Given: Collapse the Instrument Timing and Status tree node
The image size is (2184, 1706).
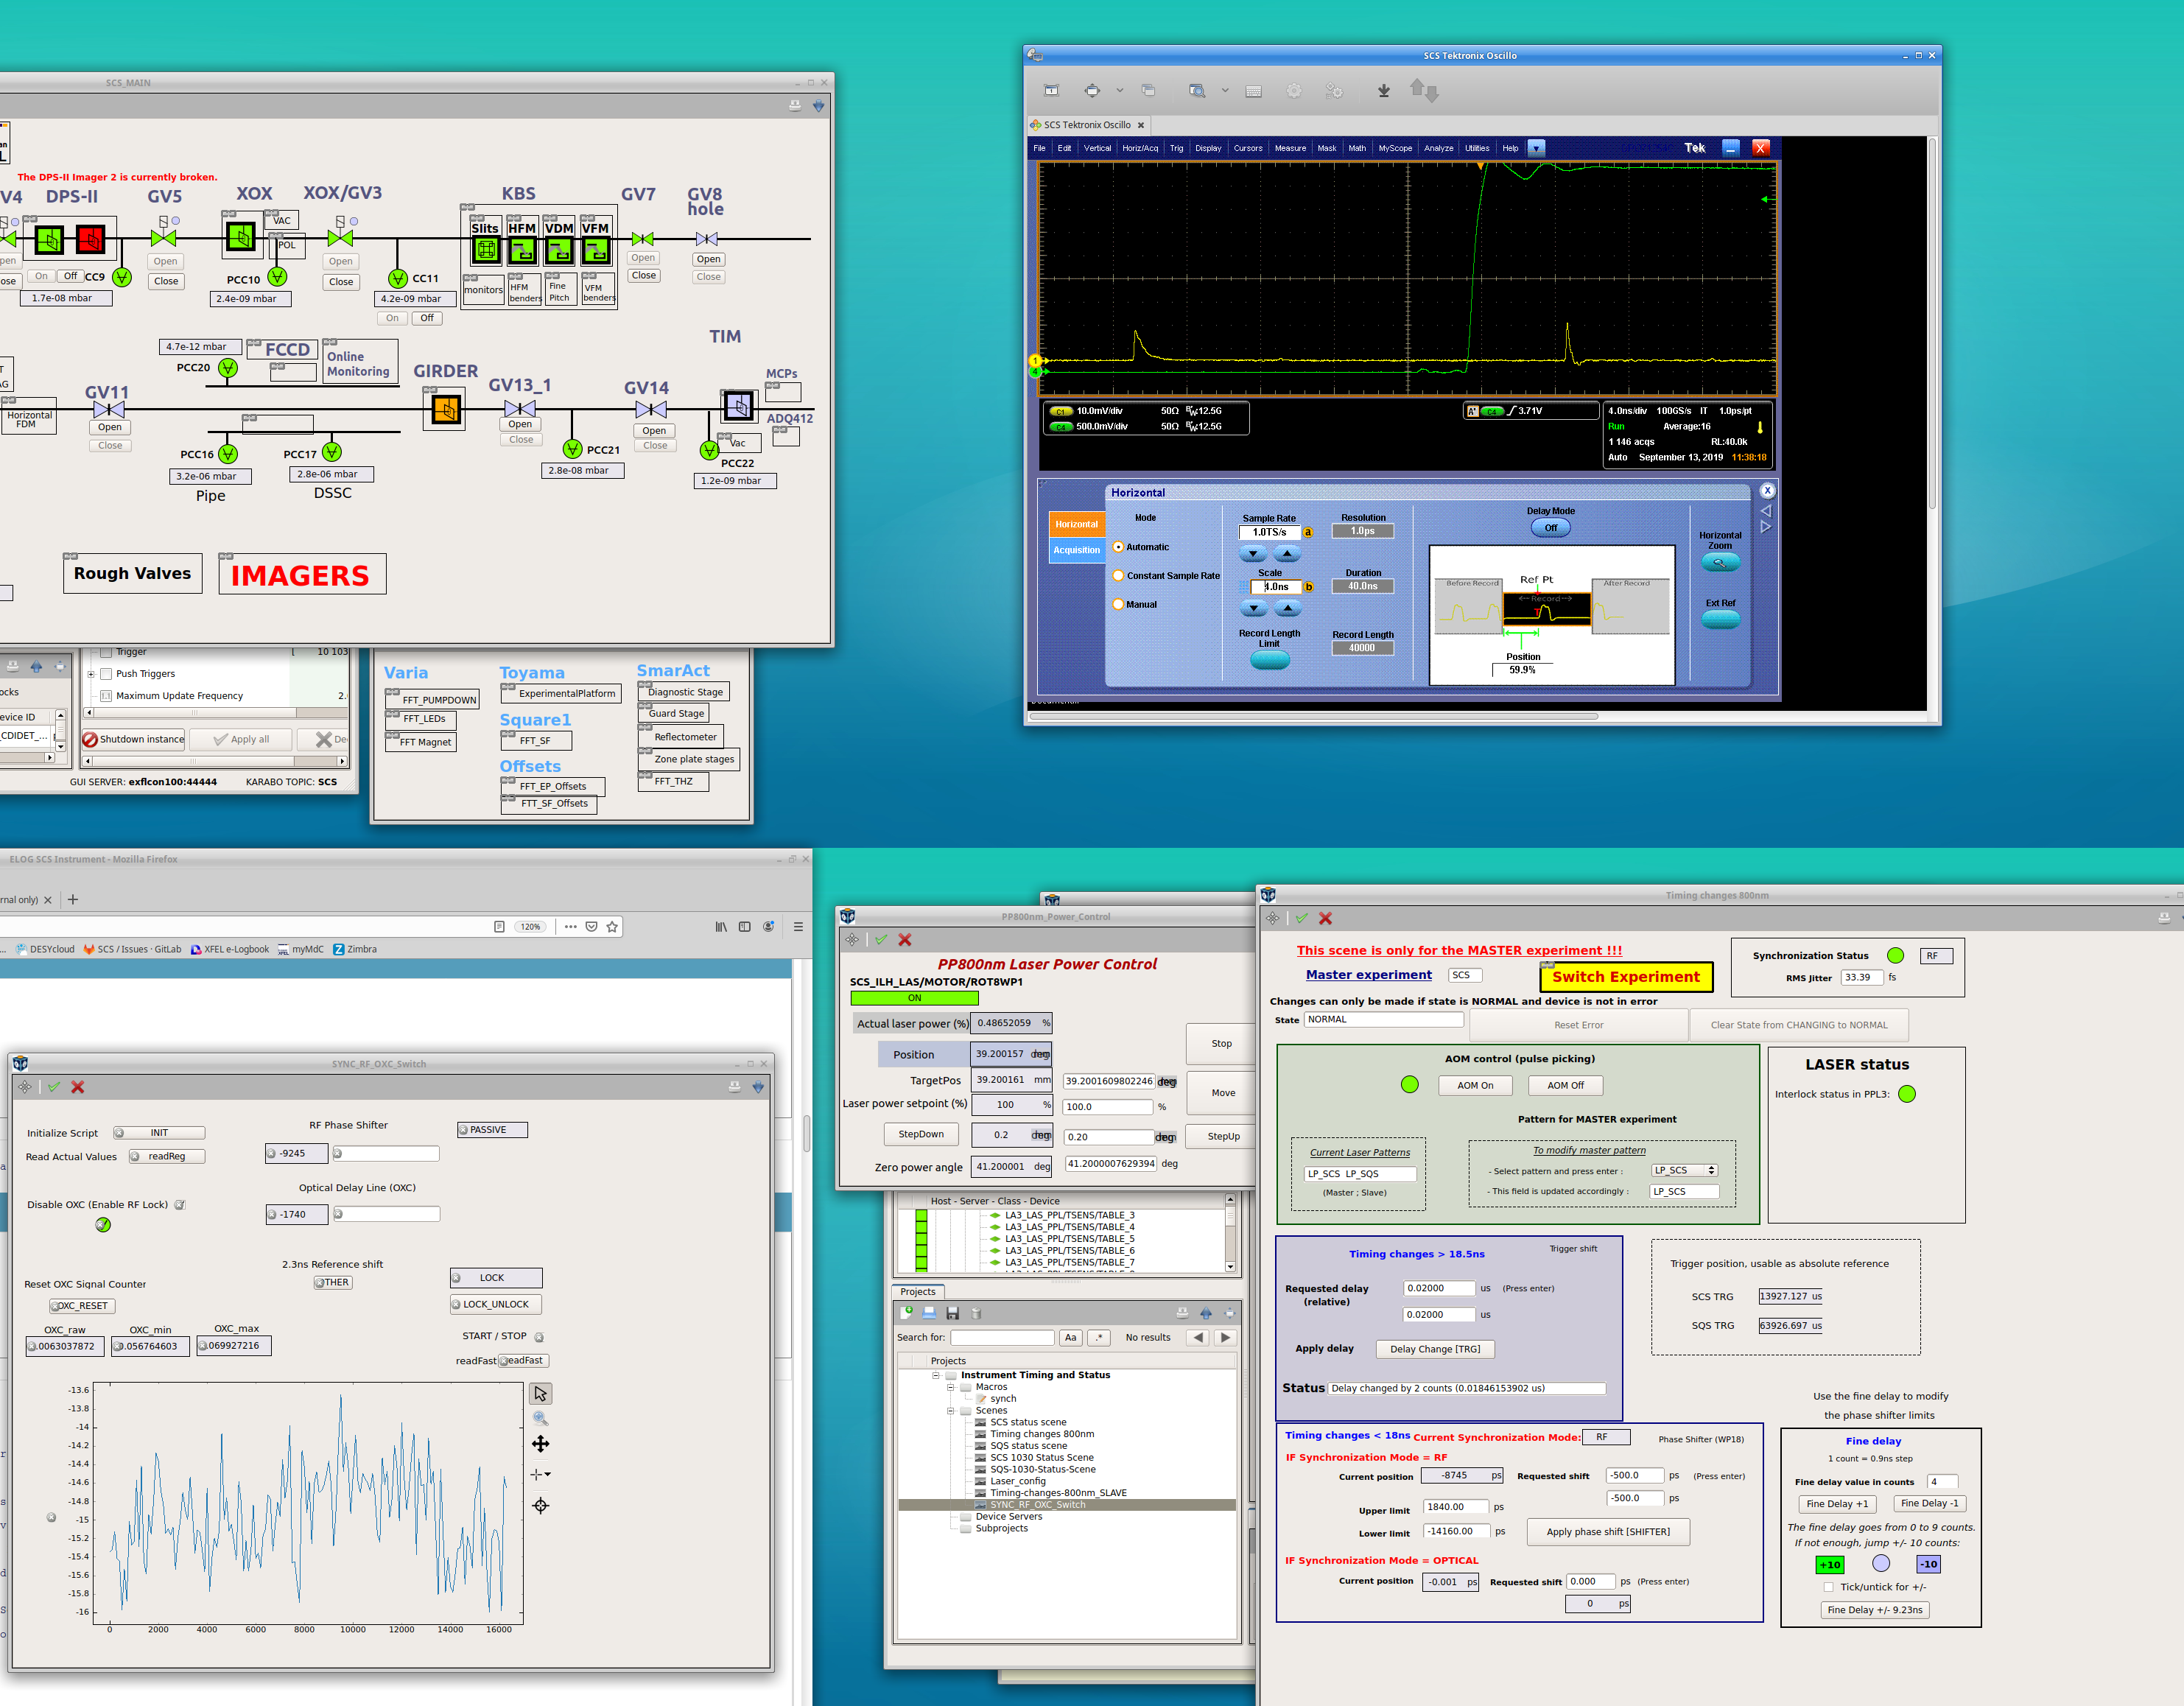Looking at the screenshot, I should (x=937, y=1376).
